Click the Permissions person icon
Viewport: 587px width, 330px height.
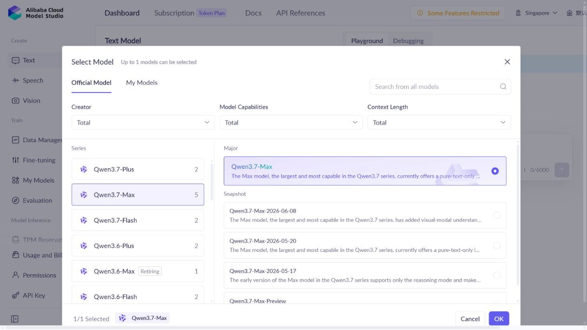15,275
